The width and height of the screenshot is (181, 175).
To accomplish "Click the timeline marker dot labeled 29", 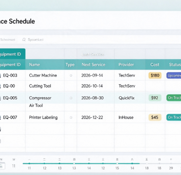I will coord(171,164).
